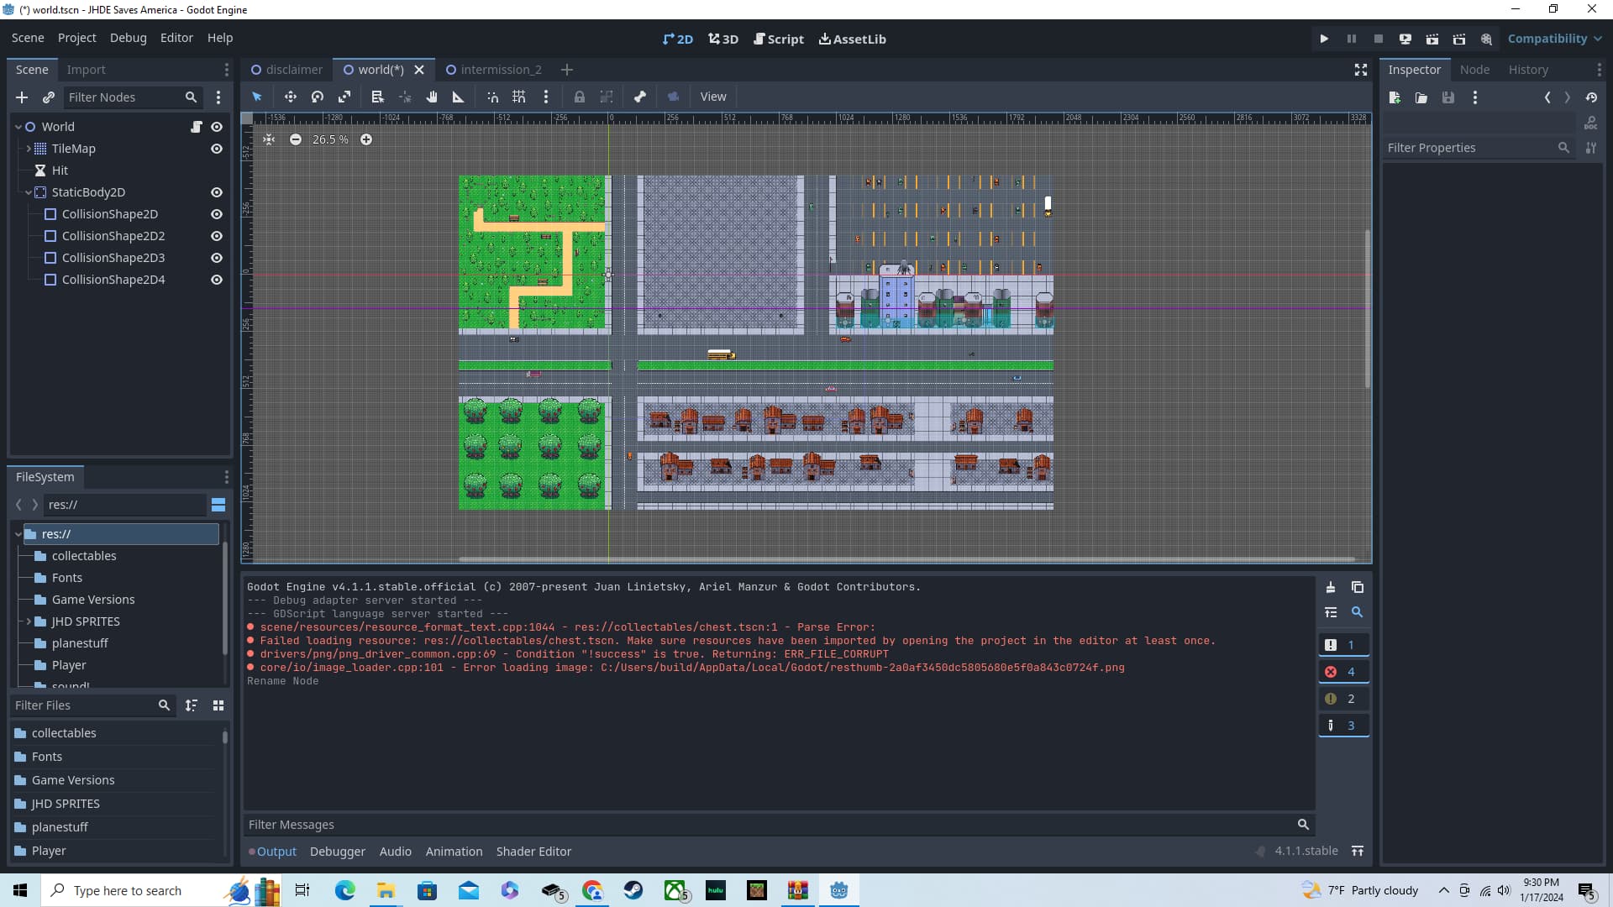
Task: Click the Filter Nodes search field
Action: click(133, 97)
